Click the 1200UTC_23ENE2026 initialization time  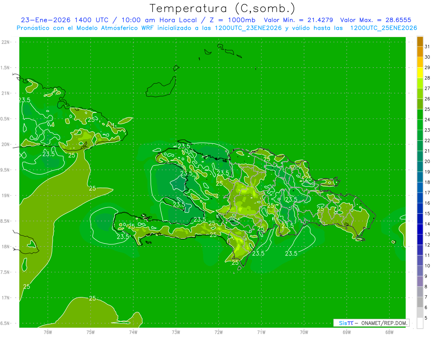248,28
